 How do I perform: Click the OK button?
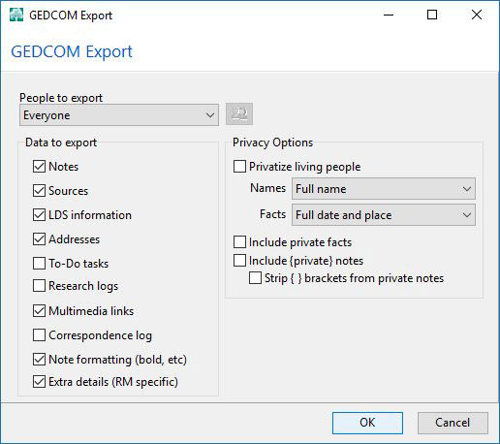[367, 423]
